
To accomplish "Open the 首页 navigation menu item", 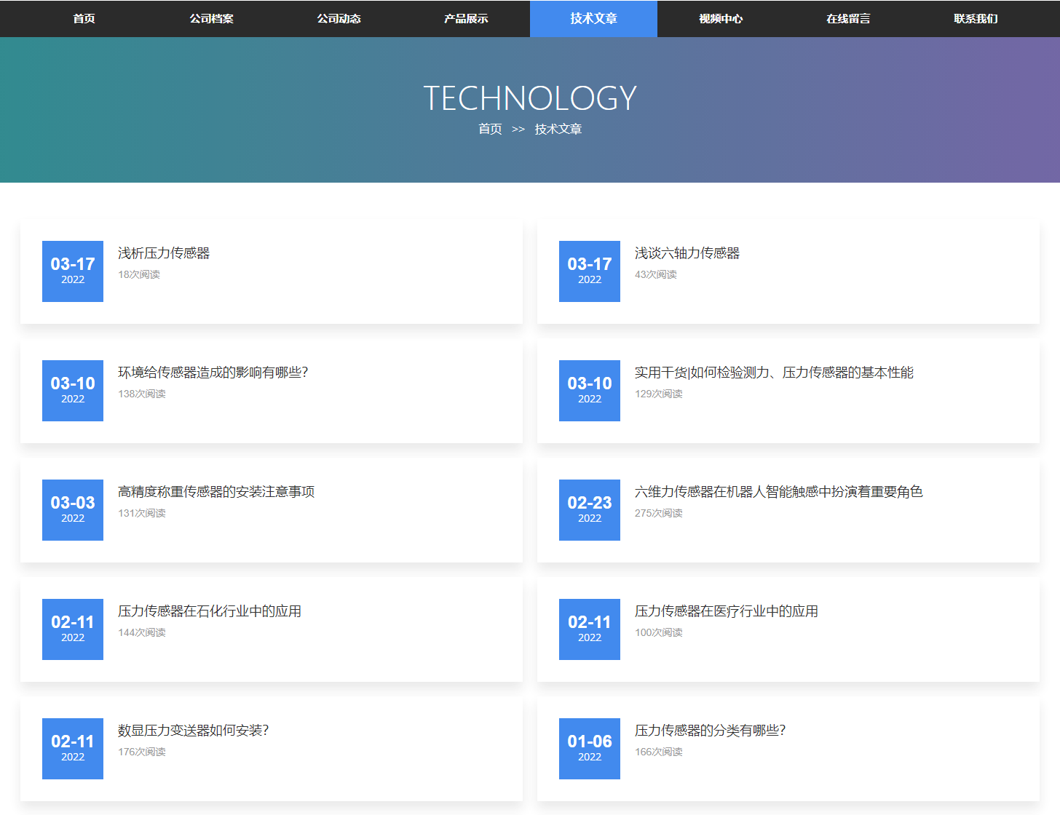I will 84,19.
